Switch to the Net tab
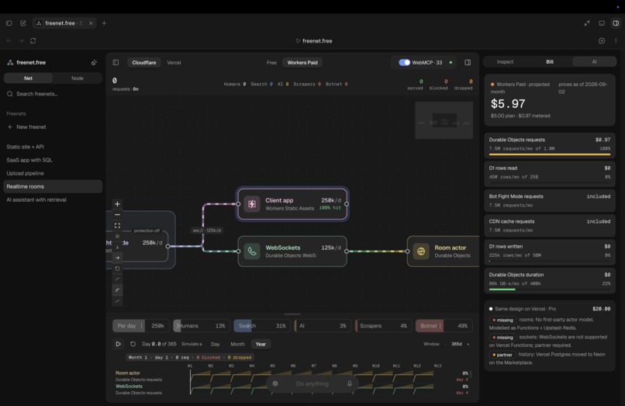This screenshot has width=625, height=406. point(28,78)
